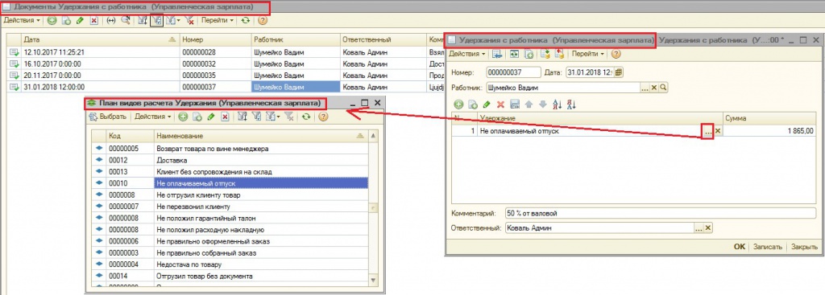Image resolution: width=825 pixels, height=295 pixels.
Task: Click pencil Edit icon in План видов расчета toolbar
Action: point(211,117)
